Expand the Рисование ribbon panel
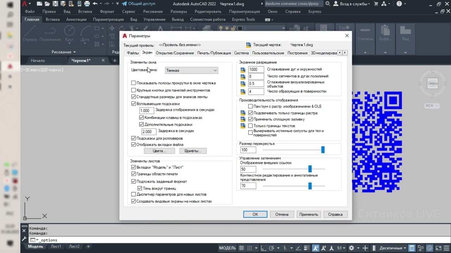This screenshot has width=451, height=253. (63, 52)
